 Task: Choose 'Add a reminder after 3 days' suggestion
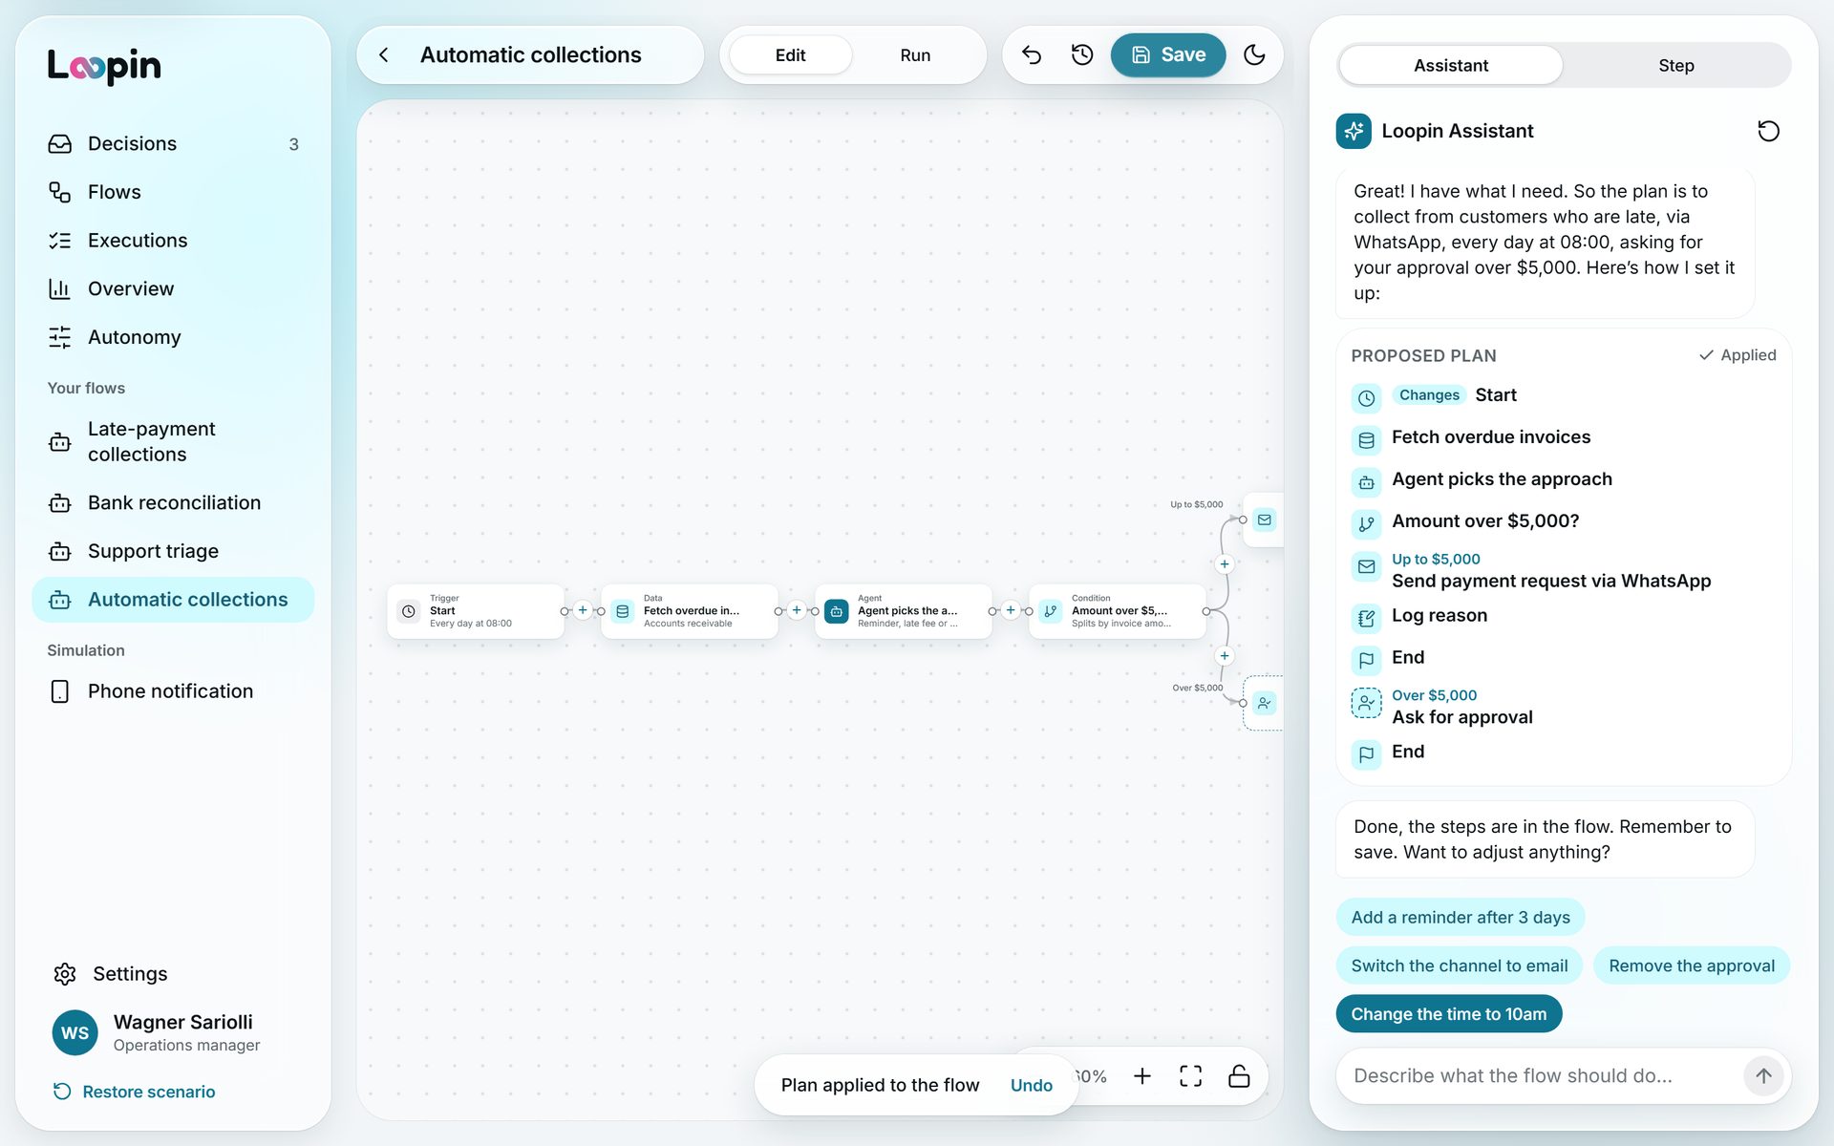(1461, 917)
